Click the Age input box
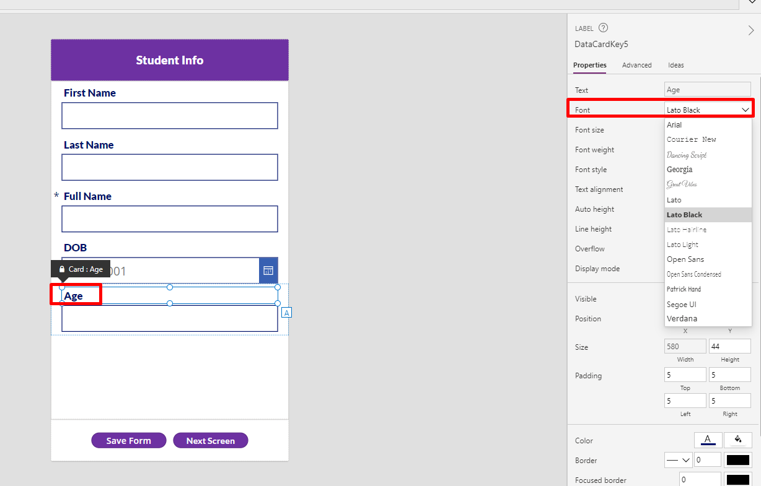This screenshot has width=761, height=486. [x=170, y=318]
